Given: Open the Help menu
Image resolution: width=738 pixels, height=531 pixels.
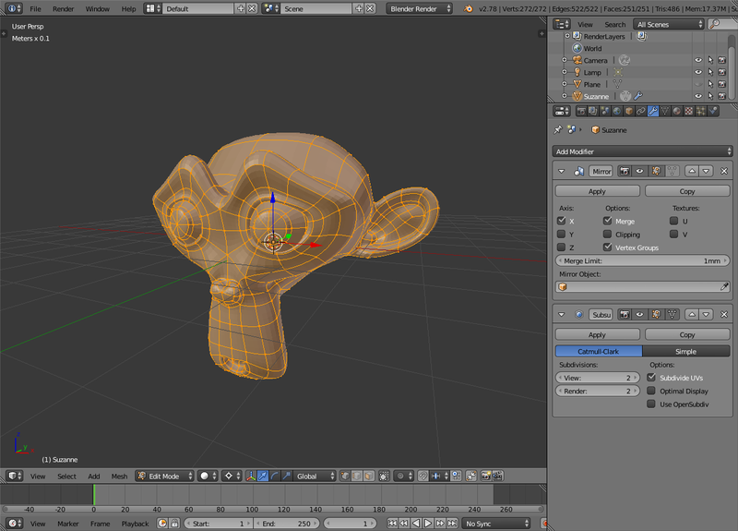Looking at the screenshot, I should [x=128, y=9].
